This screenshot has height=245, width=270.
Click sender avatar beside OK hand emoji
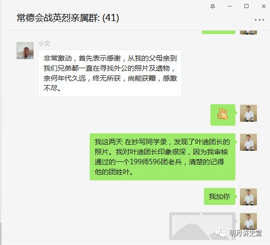248,113
